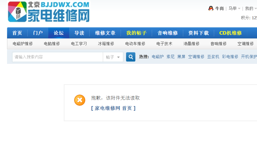Click the orange error X icon
Screen dimensions: 257x144
(x=80, y=100)
